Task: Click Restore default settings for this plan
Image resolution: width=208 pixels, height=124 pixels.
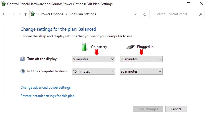Action: [x=47, y=96]
